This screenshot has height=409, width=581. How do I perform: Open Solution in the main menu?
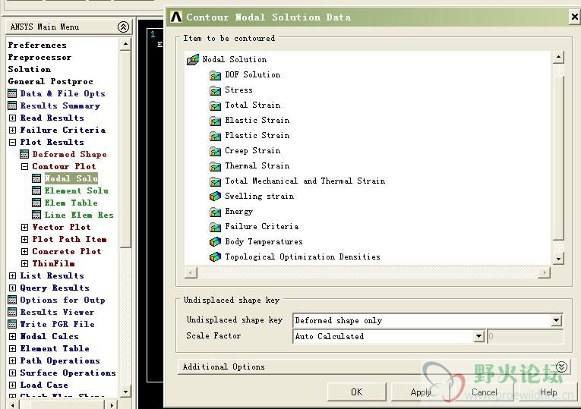pyautogui.click(x=30, y=70)
